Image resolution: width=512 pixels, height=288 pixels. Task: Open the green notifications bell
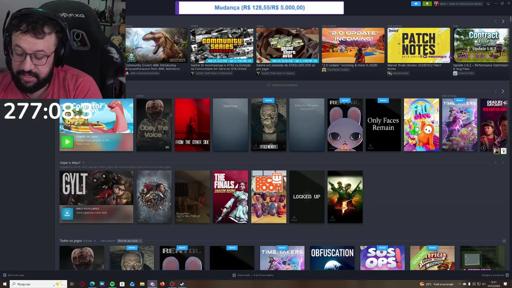427,4
